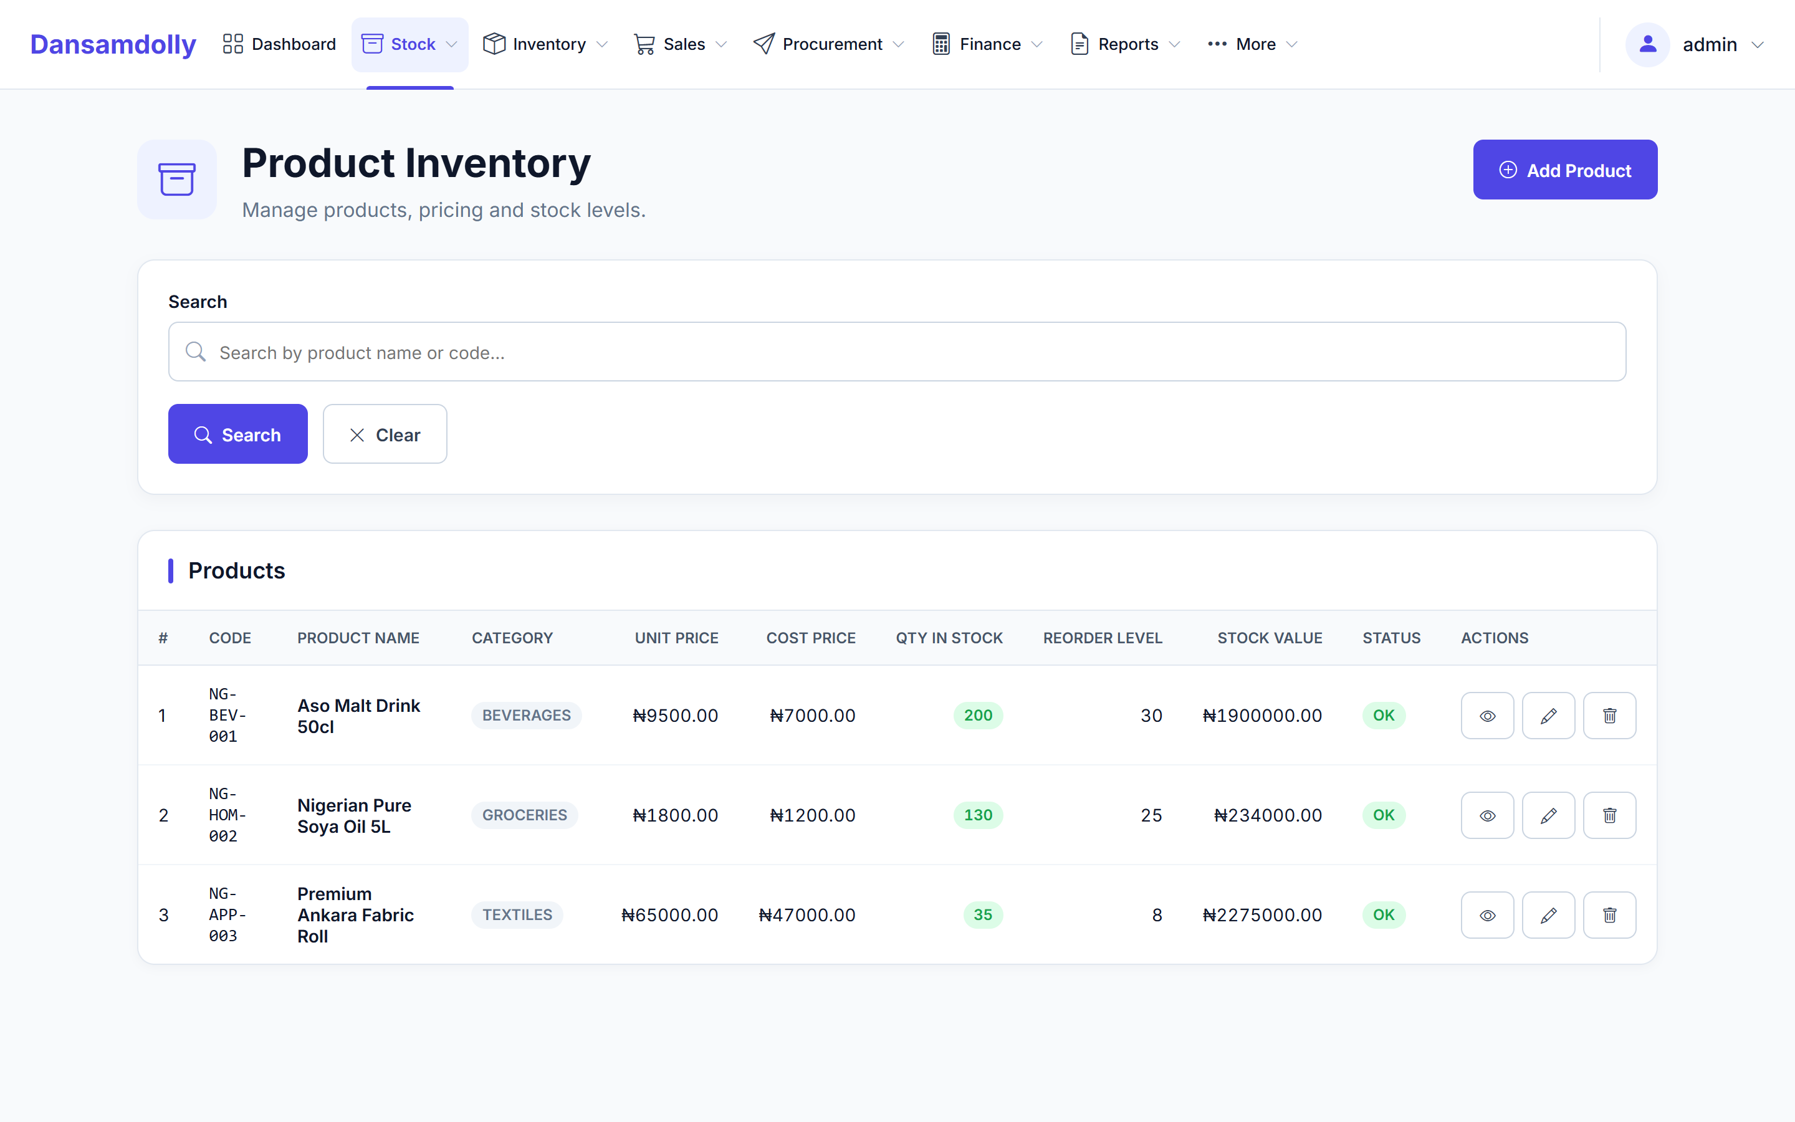This screenshot has height=1122, width=1795.
Task: Open the Dashboard page
Action: tap(280, 44)
